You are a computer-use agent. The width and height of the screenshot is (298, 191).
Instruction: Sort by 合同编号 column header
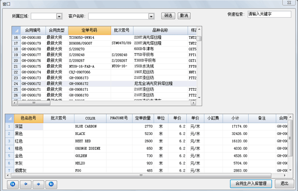33,30
